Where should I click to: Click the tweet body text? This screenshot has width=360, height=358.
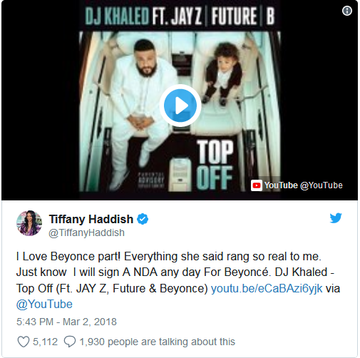coord(178,280)
